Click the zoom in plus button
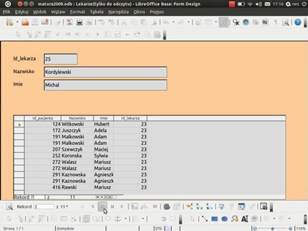This screenshot has width=308, height=231. click(x=291, y=228)
